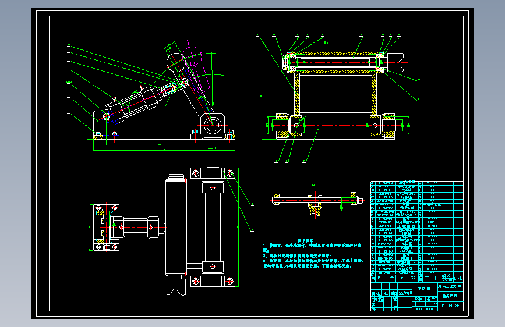Viewport: 505px width, 327px height.
Task: Click the hatched roller tube in front section view
Action: click(335, 62)
